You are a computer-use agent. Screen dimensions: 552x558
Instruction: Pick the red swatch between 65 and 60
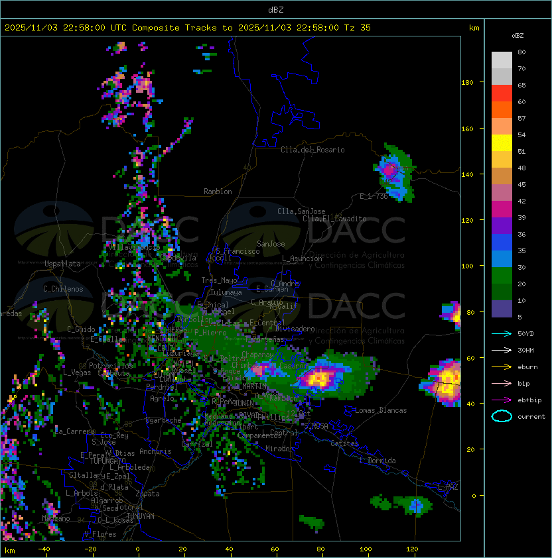click(x=502, y=93)
